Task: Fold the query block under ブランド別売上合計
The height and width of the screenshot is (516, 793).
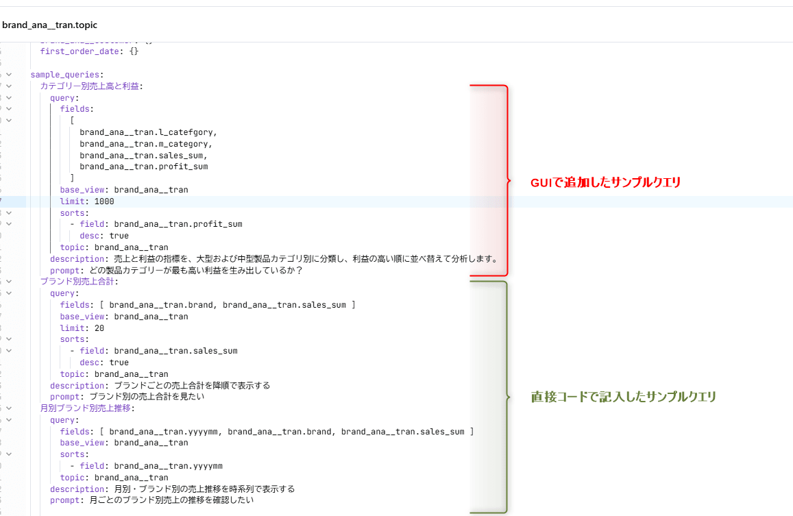Action: click(x=9, y=293)
